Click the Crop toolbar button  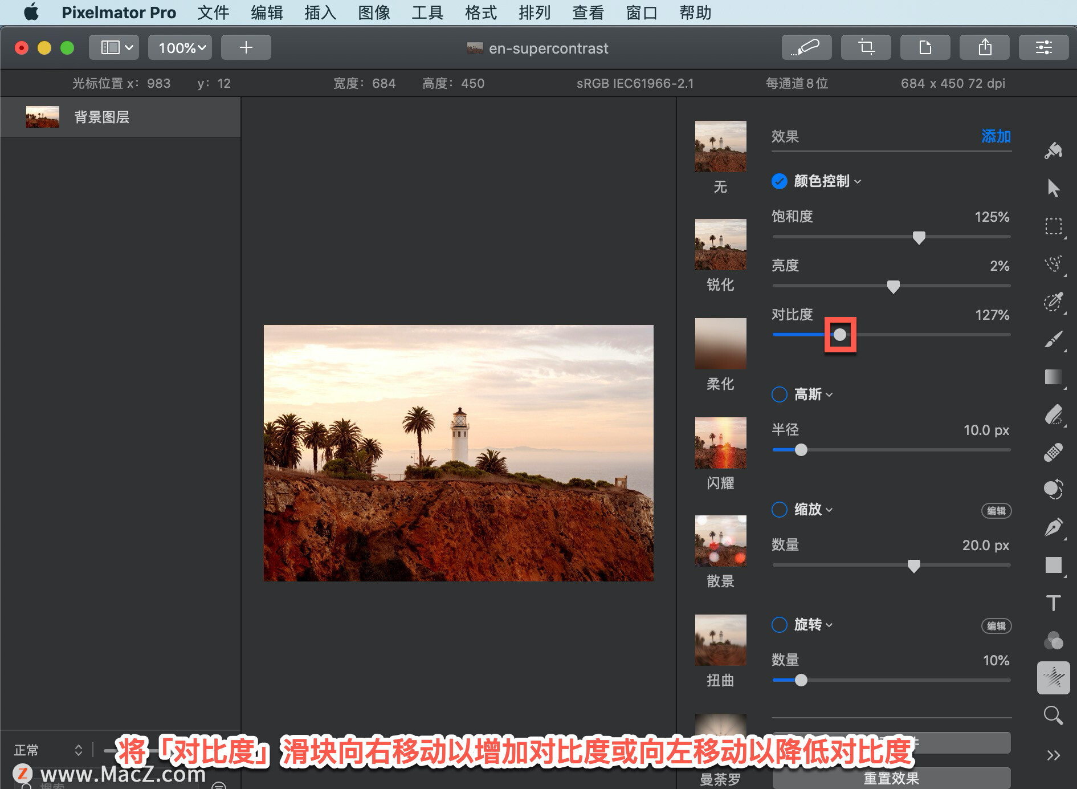(866, 47)
